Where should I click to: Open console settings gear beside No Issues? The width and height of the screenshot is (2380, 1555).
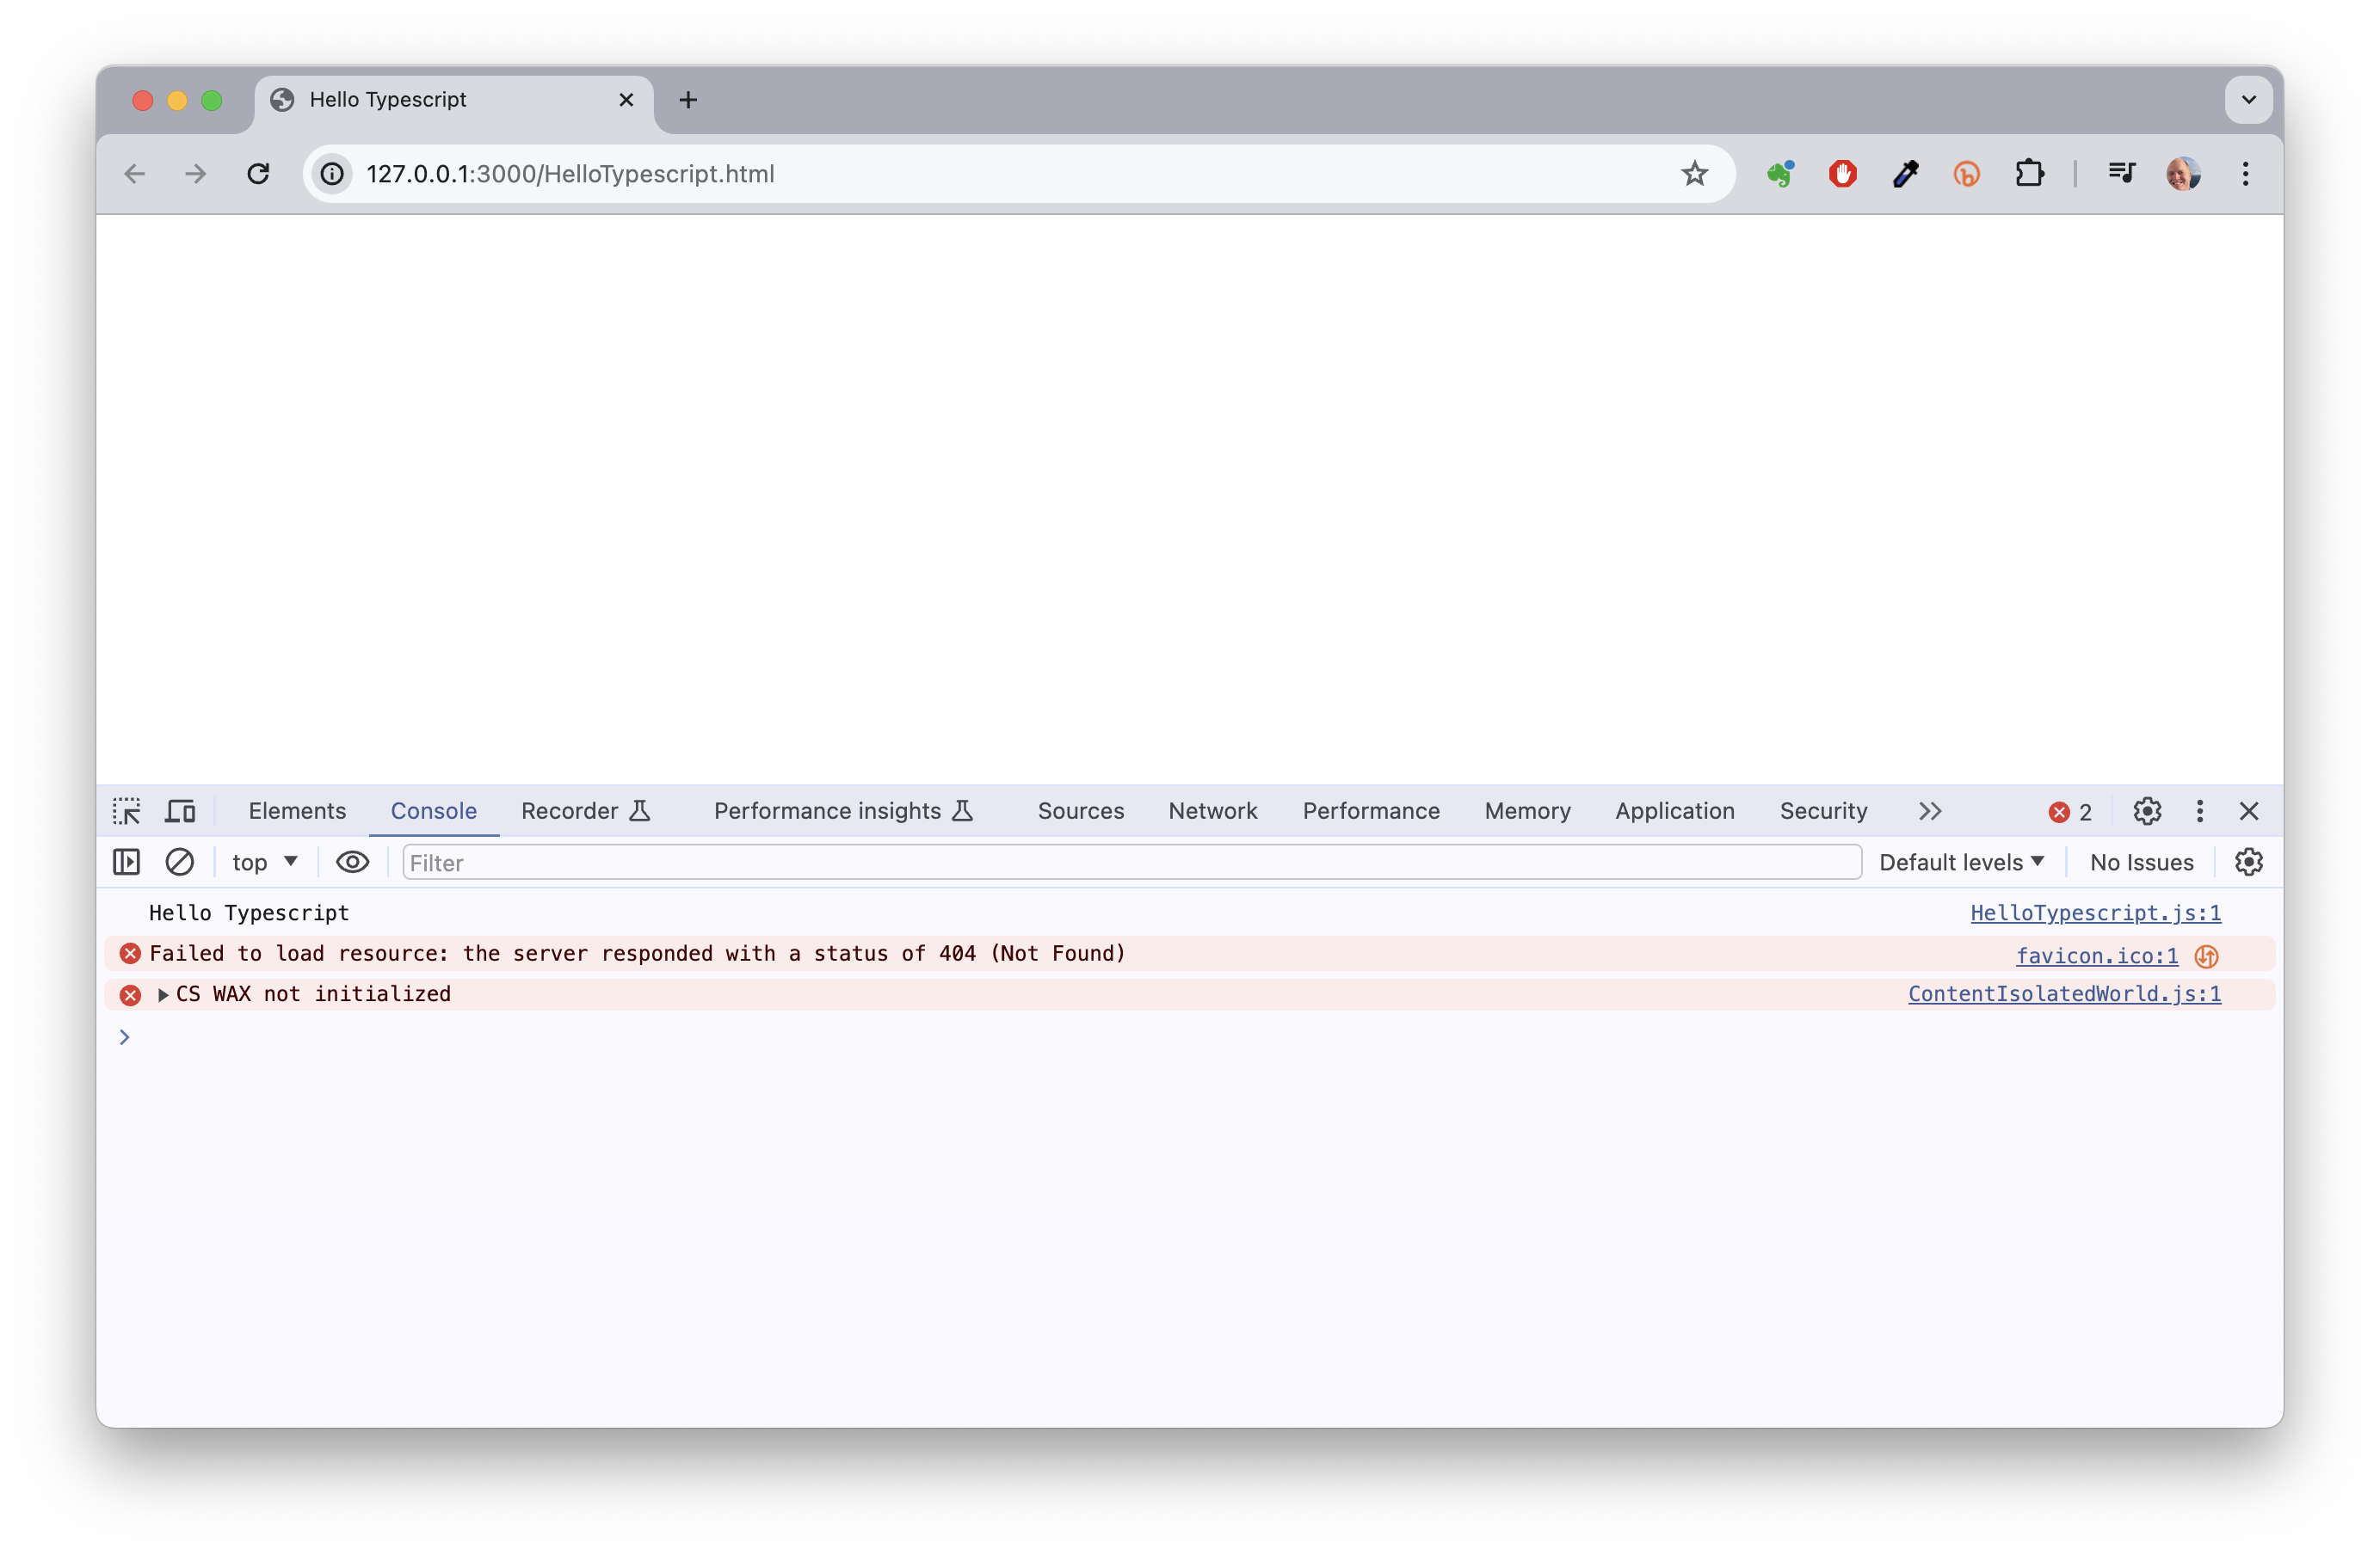(2248, 862)
